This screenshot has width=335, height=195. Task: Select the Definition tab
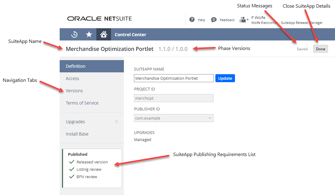pos(92,66)
